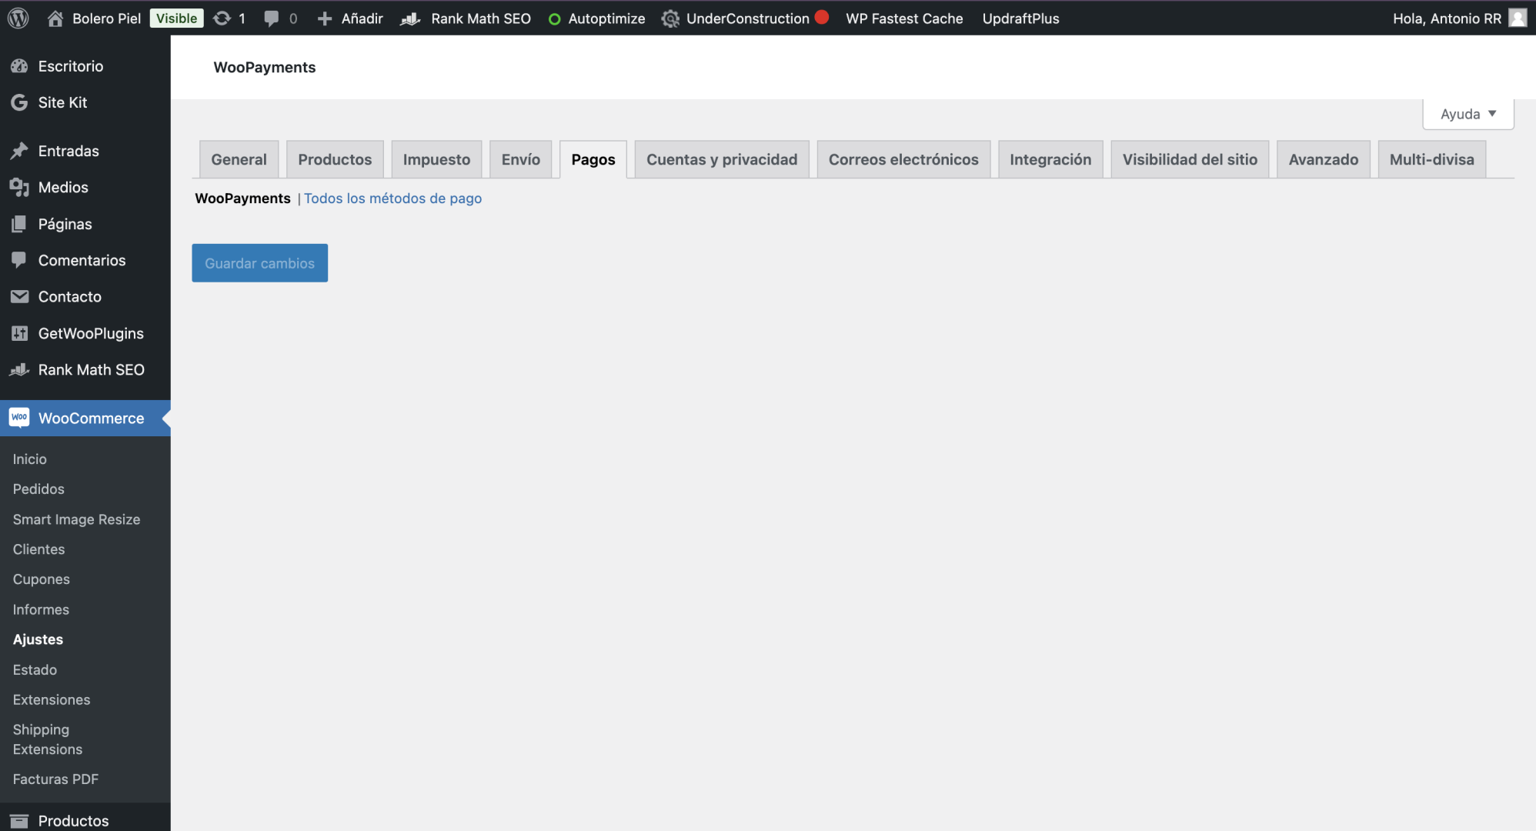1536x831 pixels.
Task: Open the Productos settings tab
Action: pyautogui.click(x=335, y=159)
